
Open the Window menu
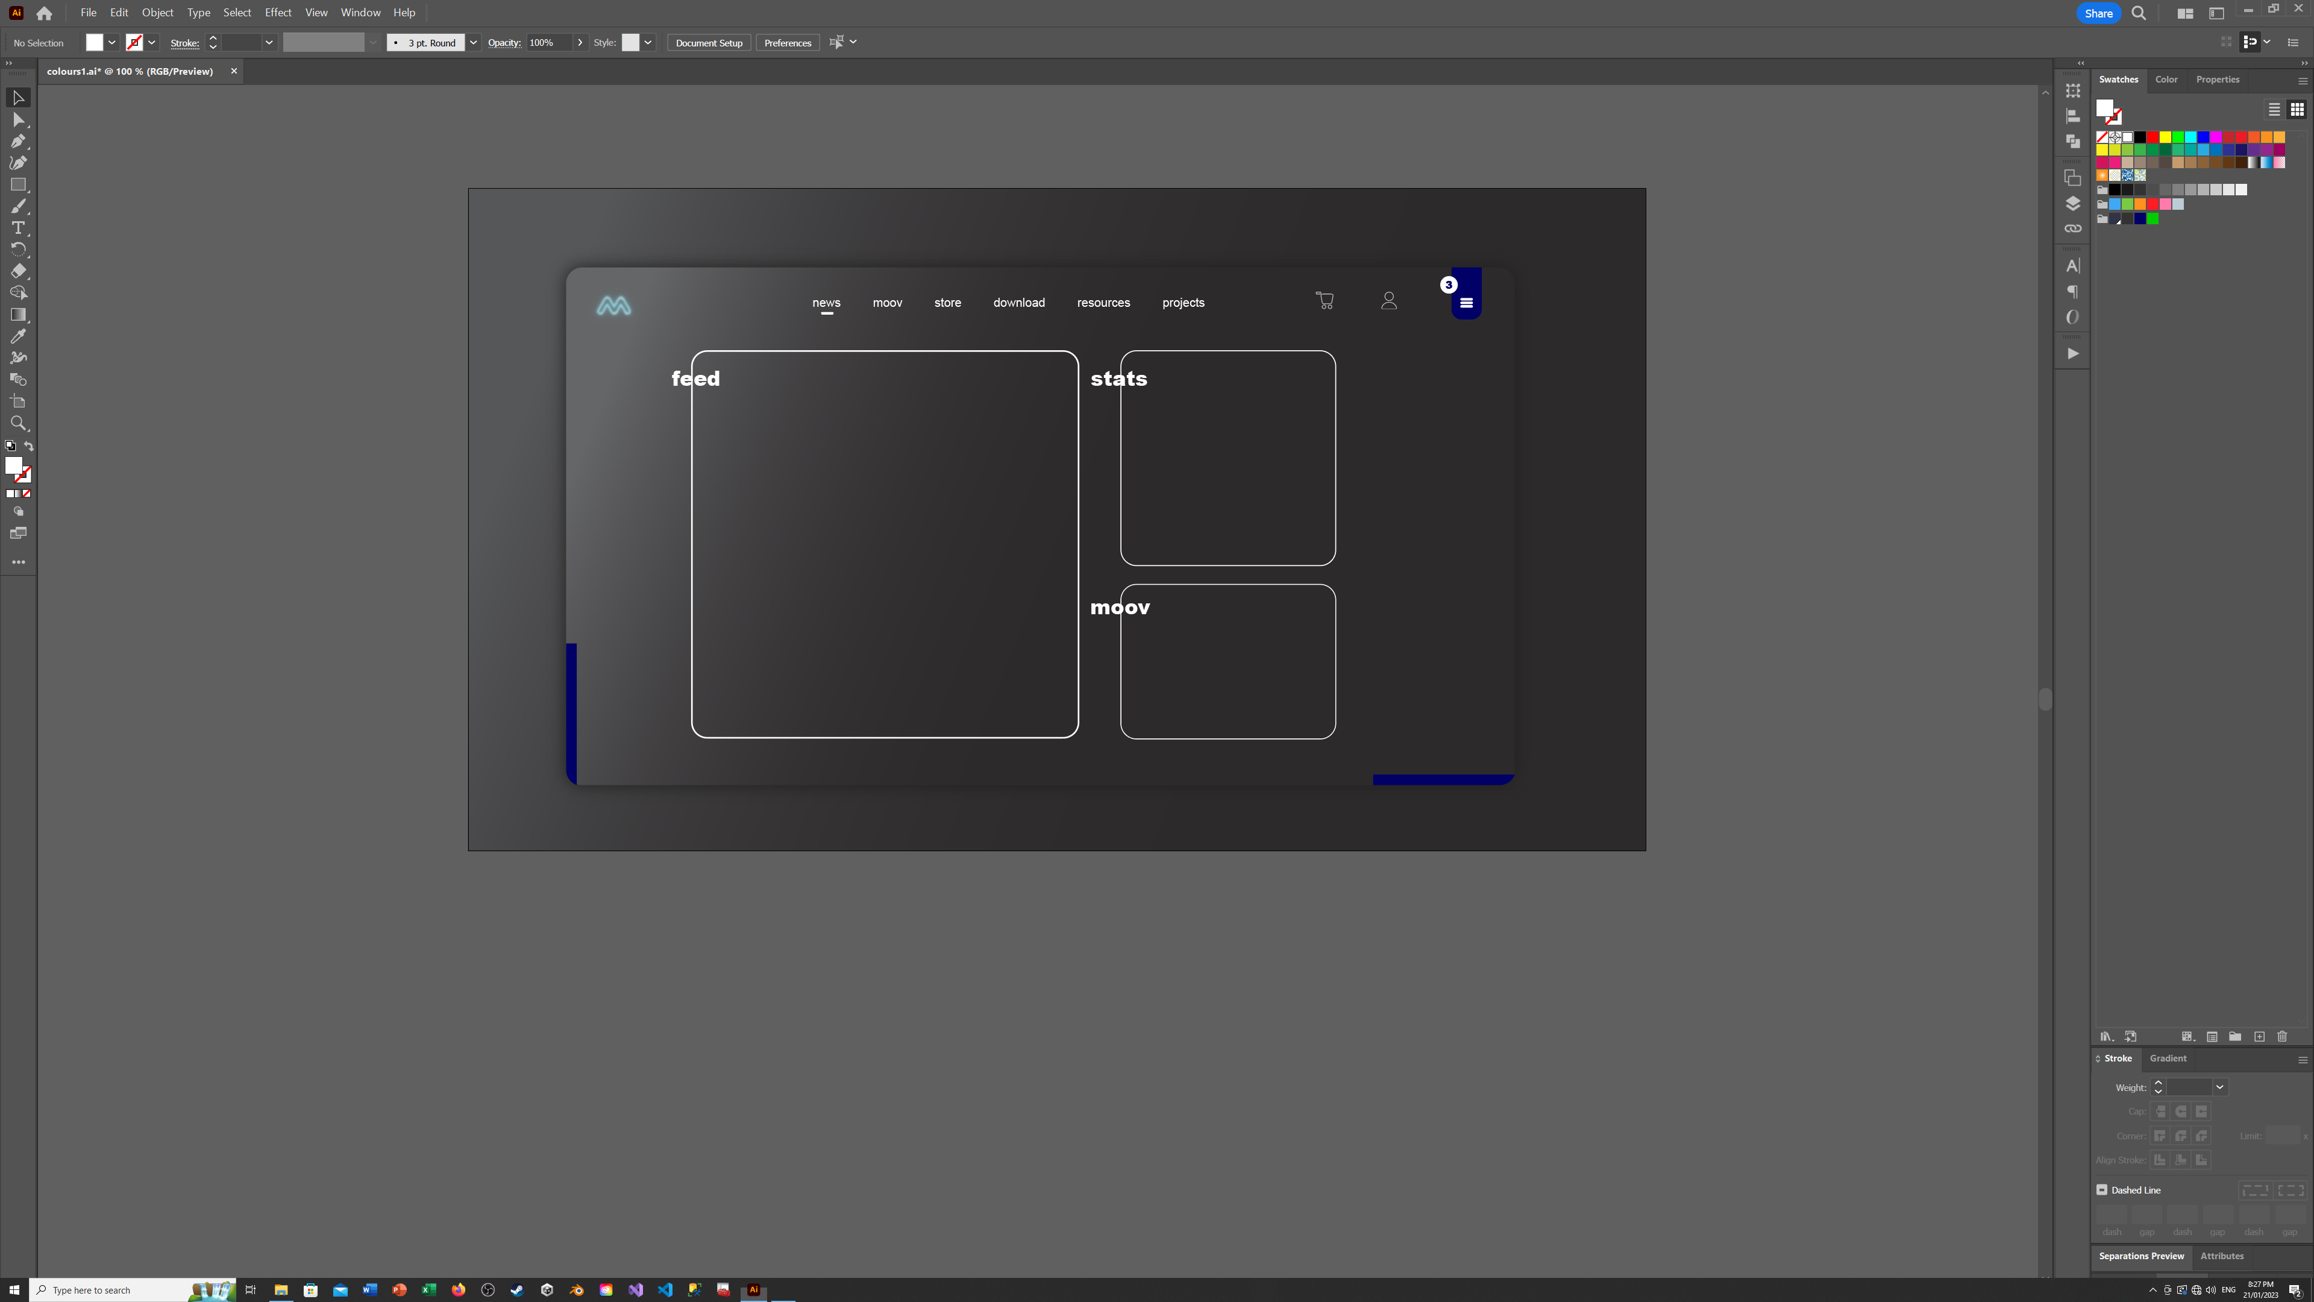coord(360,13)
